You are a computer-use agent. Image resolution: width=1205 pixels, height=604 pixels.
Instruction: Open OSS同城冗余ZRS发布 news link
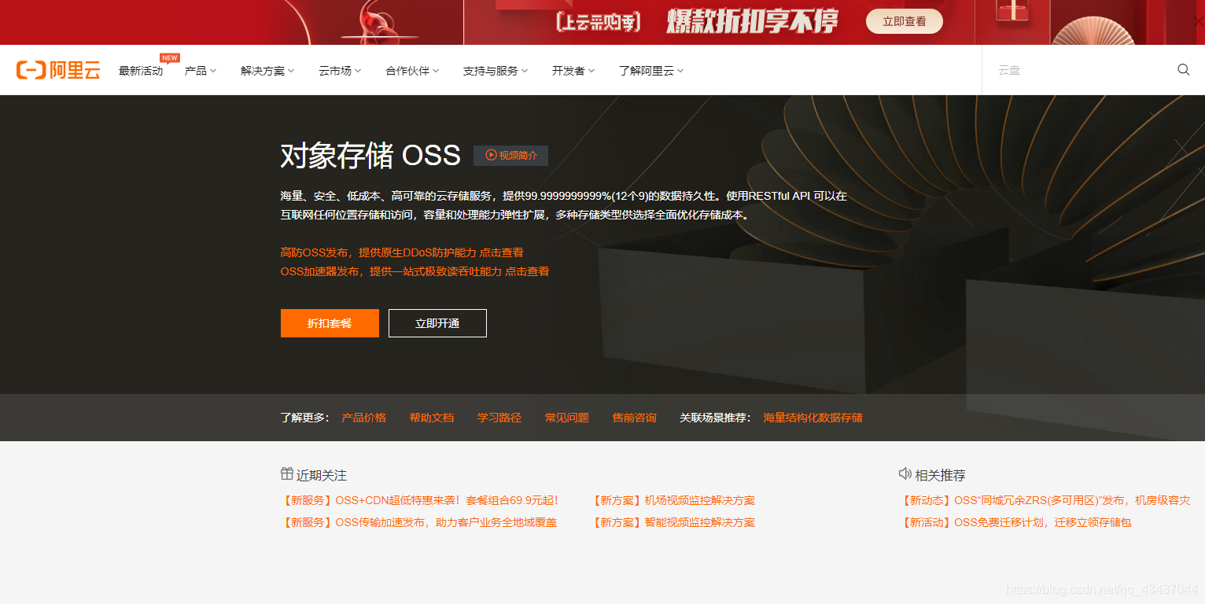point(1045,500)
